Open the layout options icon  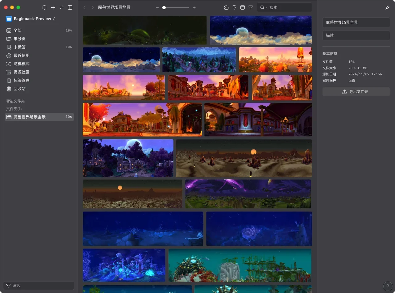tap(243, 7)
